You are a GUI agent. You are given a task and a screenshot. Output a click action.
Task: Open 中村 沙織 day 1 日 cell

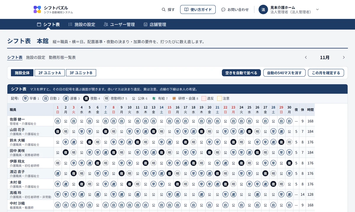[58, 205]
